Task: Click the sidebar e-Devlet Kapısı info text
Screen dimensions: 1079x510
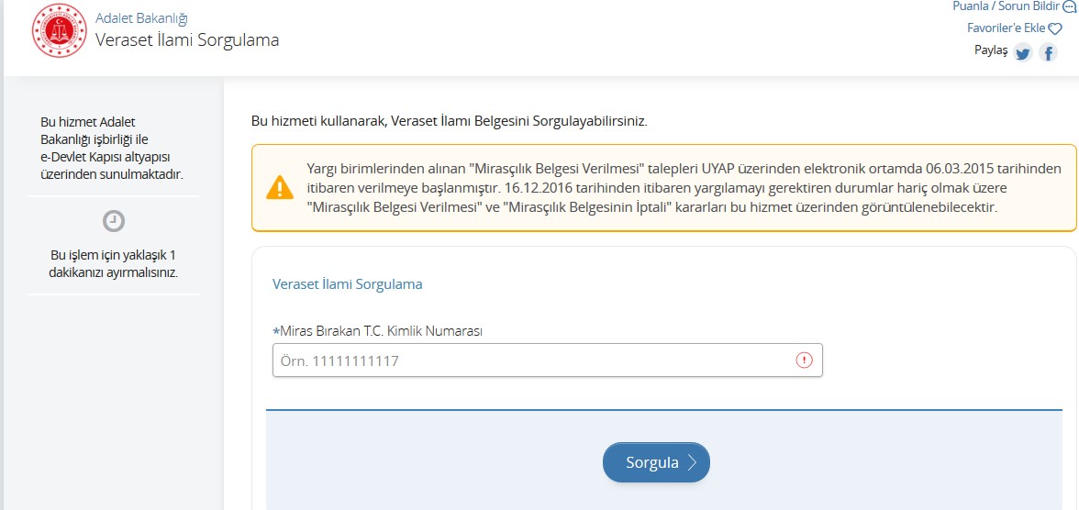Action: [112, 148]
